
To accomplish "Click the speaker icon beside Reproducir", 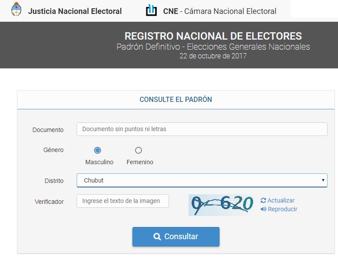I will click(x=264, y=209).
